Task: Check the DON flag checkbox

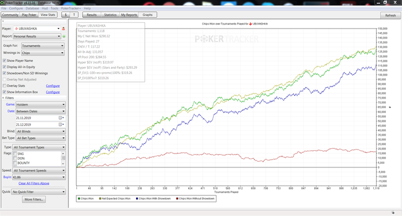Action: [15, 158]
